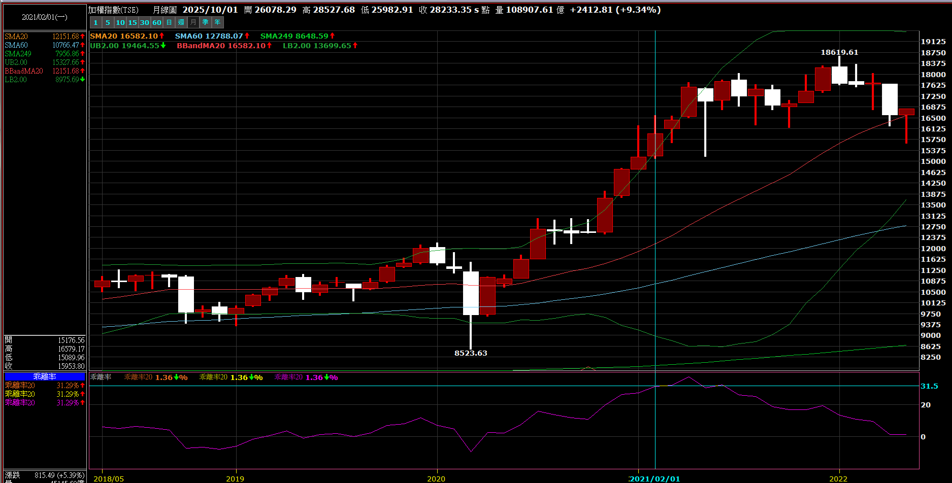Screen dimensions: 952x483
Task: Click the 2021/02/01 date box in left panel
Action: (45, 17)
